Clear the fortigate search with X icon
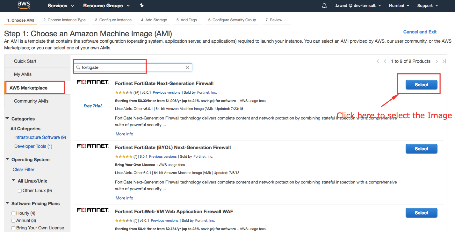The height and width of the screenshot is (238, 455). click(x=187, y=68)
